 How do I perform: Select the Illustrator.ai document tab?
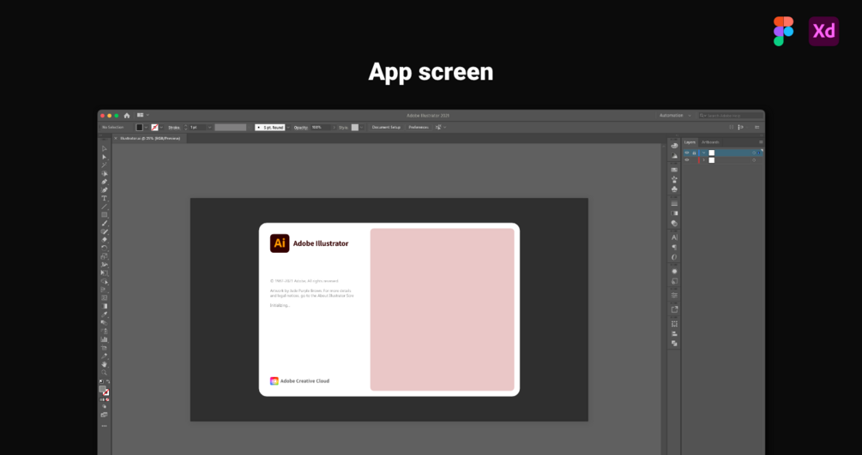tap(150, 139)
